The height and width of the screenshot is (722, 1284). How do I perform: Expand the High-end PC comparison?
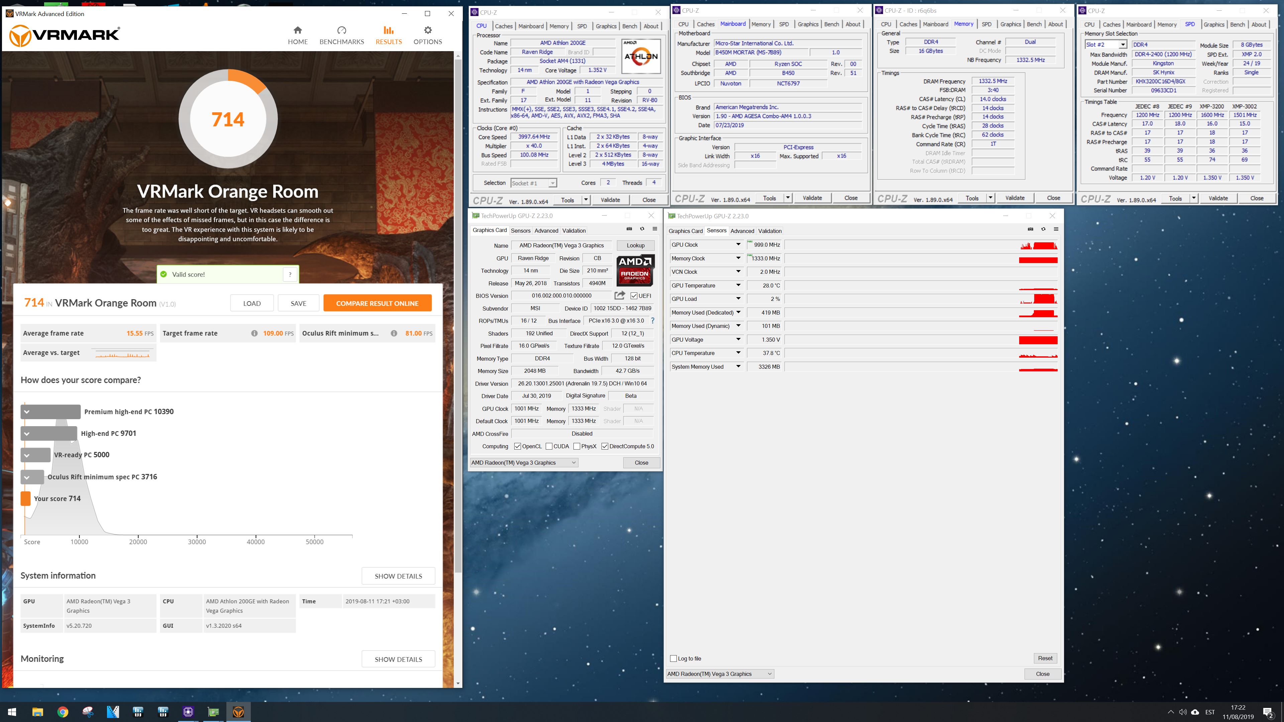click(x=27, y=434)
